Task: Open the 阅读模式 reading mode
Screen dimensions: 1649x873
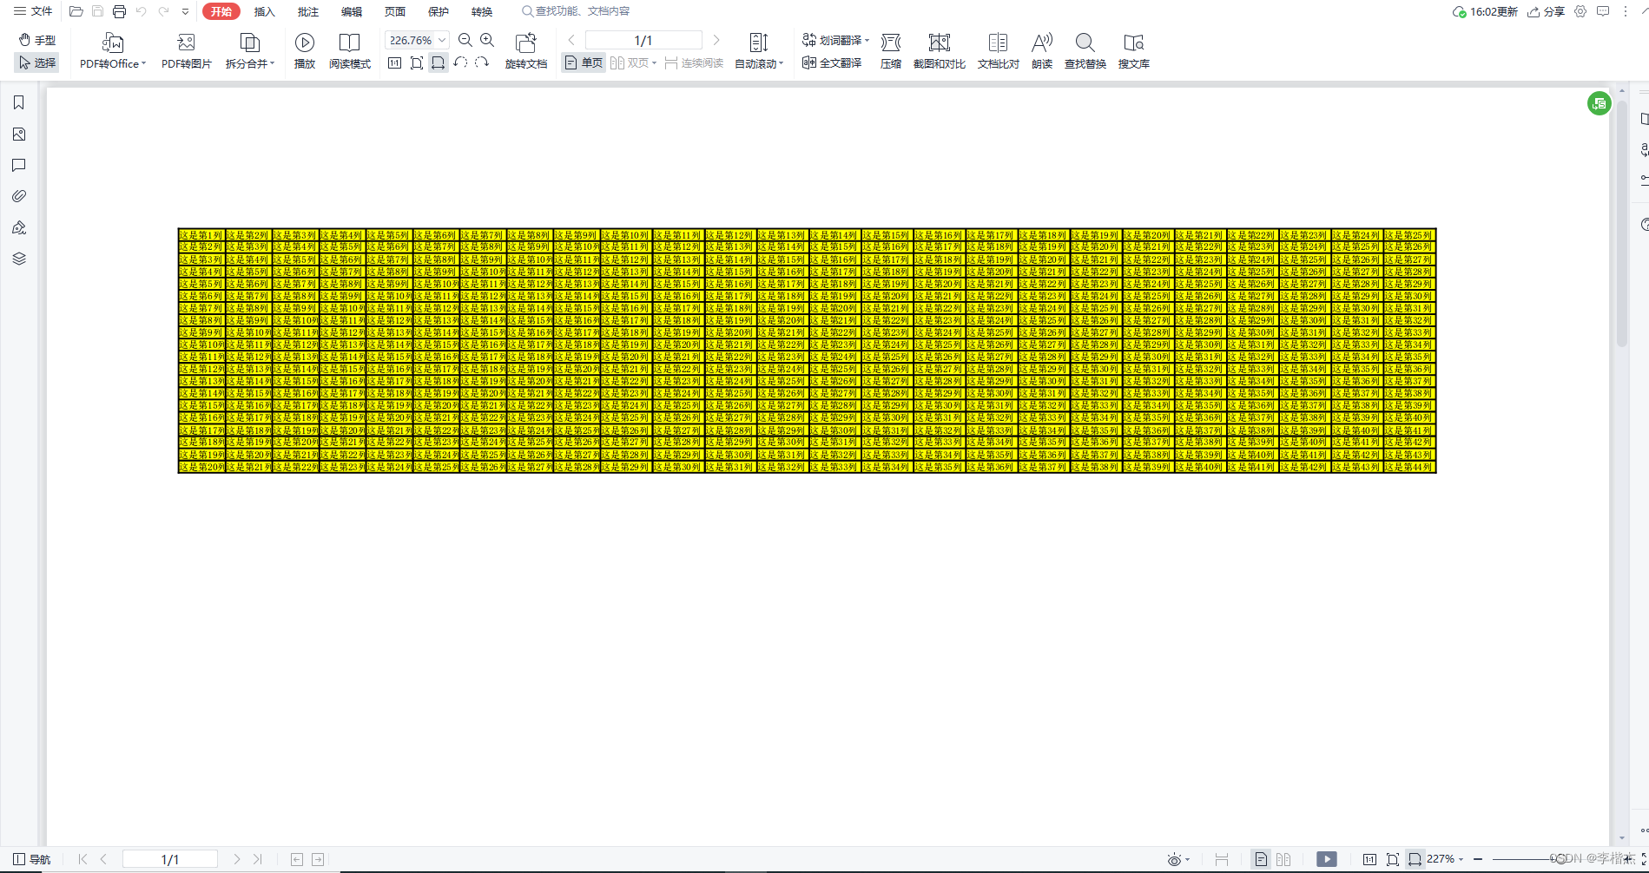Action: tap(349, 50)
